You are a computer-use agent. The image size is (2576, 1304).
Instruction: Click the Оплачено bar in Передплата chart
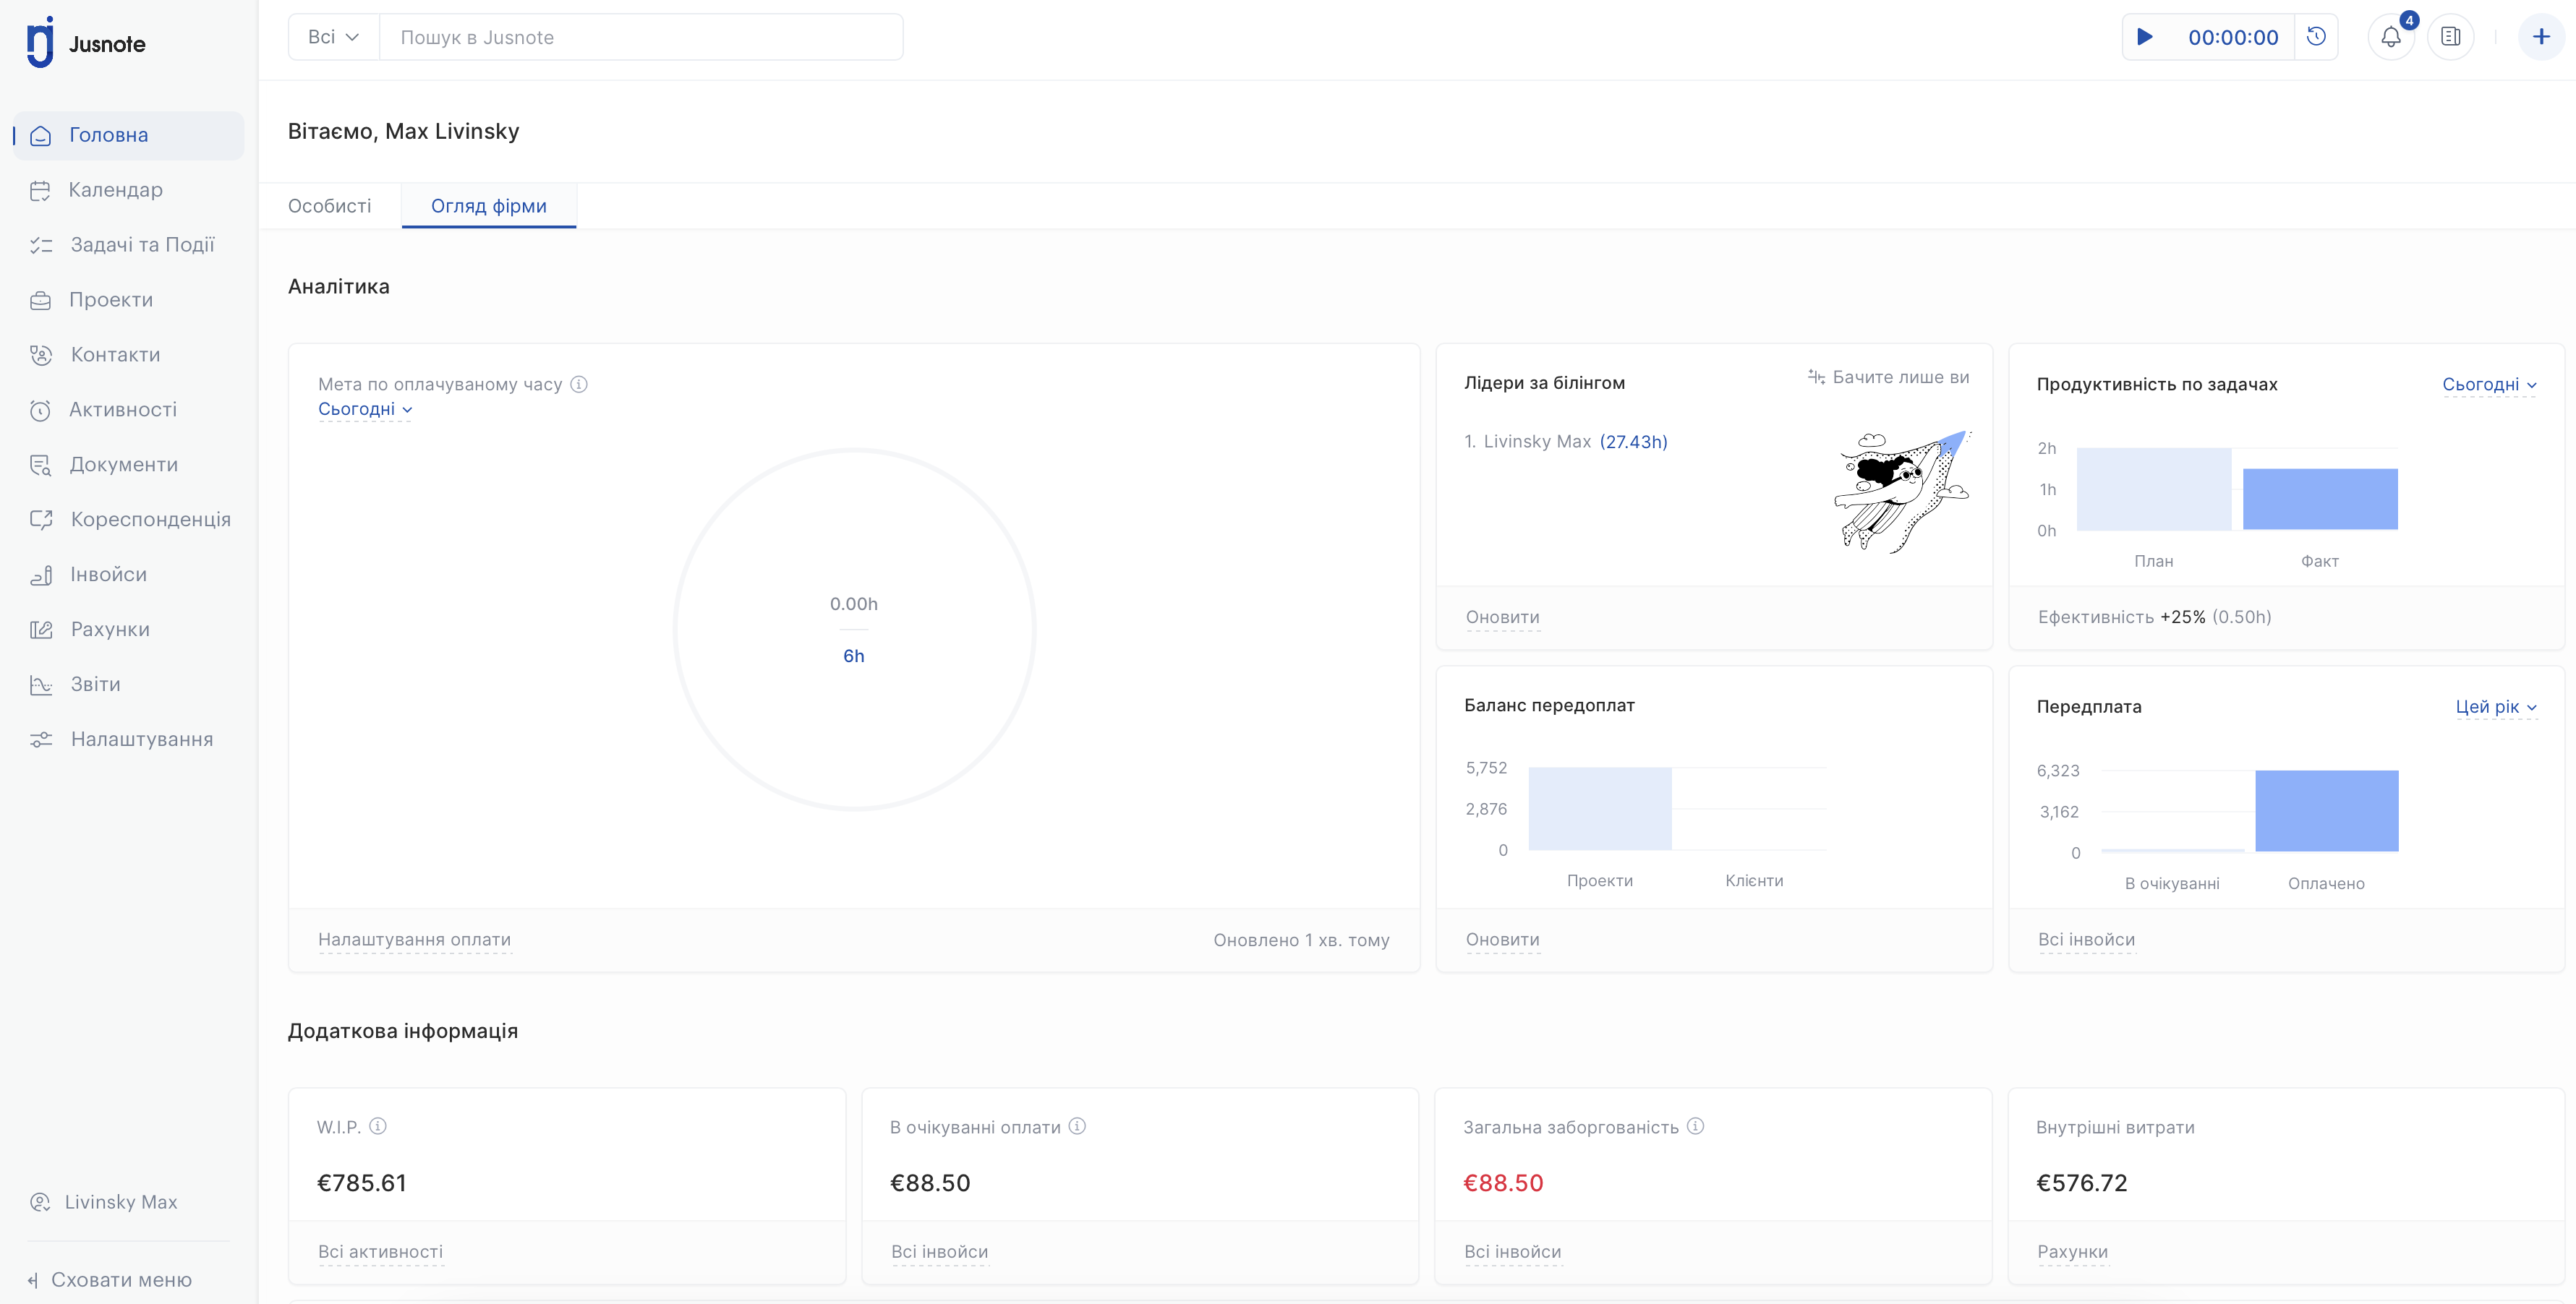pyautogui.click(x=2327, y=810)
